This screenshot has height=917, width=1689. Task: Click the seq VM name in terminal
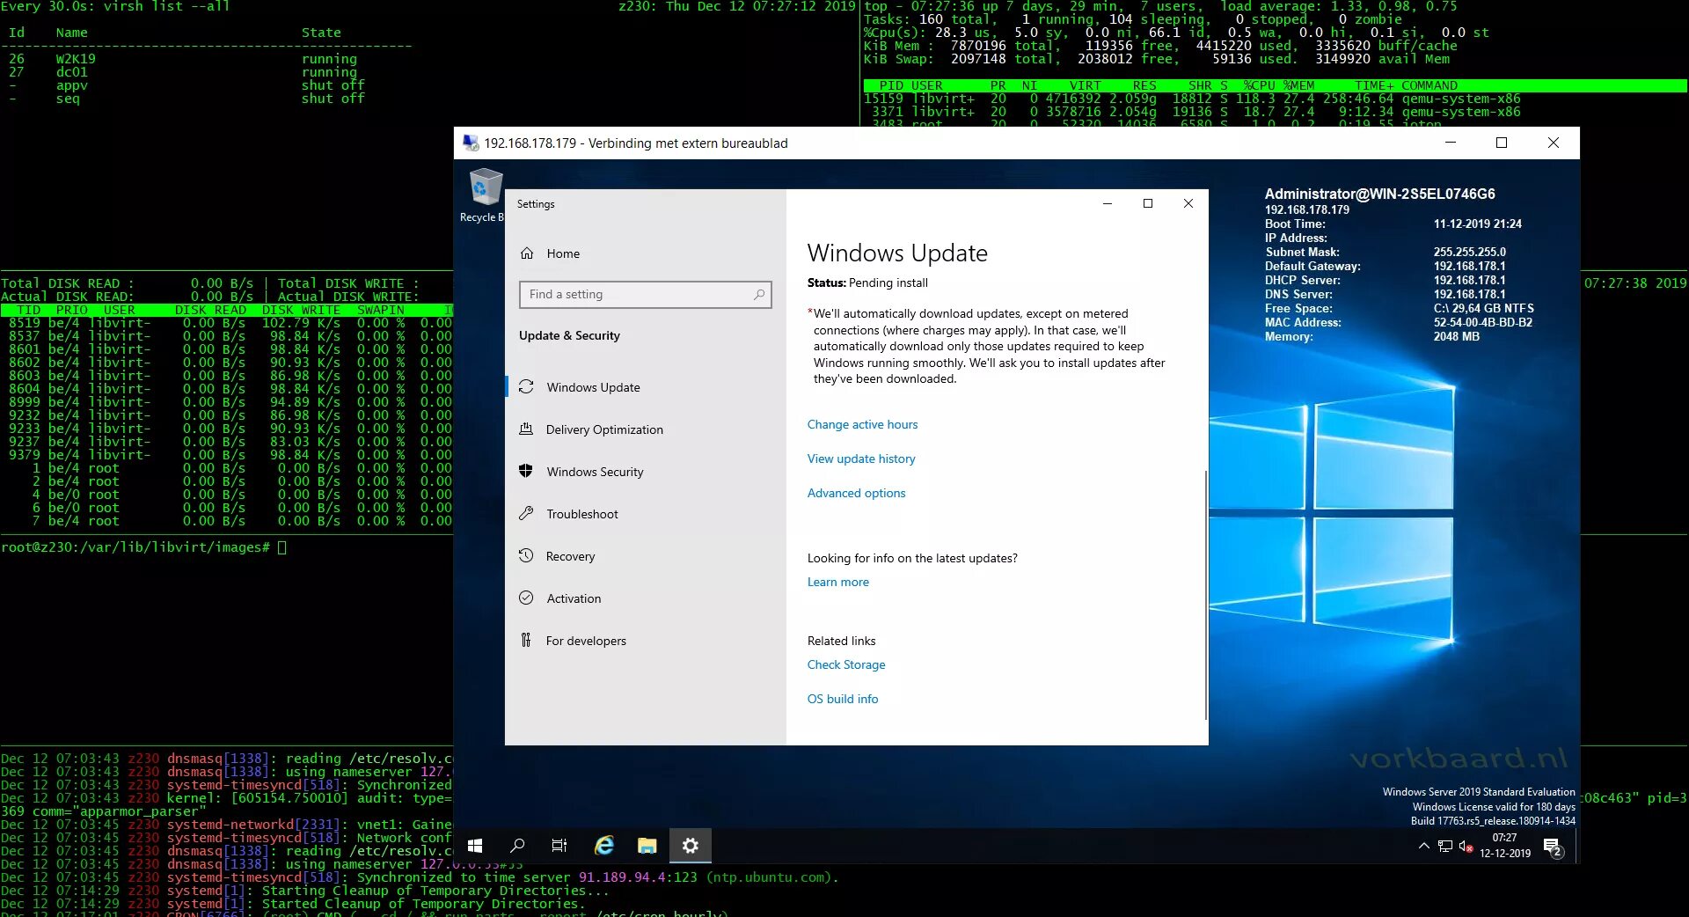tap(68, 99)
